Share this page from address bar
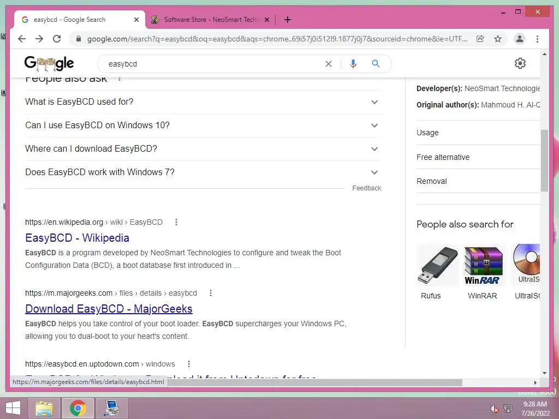Image resolution: width=559 pixels, height=419 pixels. click(480, 39)
